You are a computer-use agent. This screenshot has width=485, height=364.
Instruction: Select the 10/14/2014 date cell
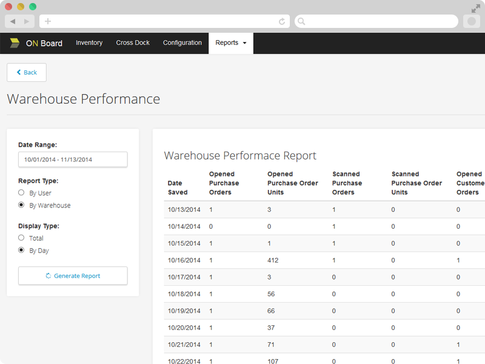click(x=184, y=226)
